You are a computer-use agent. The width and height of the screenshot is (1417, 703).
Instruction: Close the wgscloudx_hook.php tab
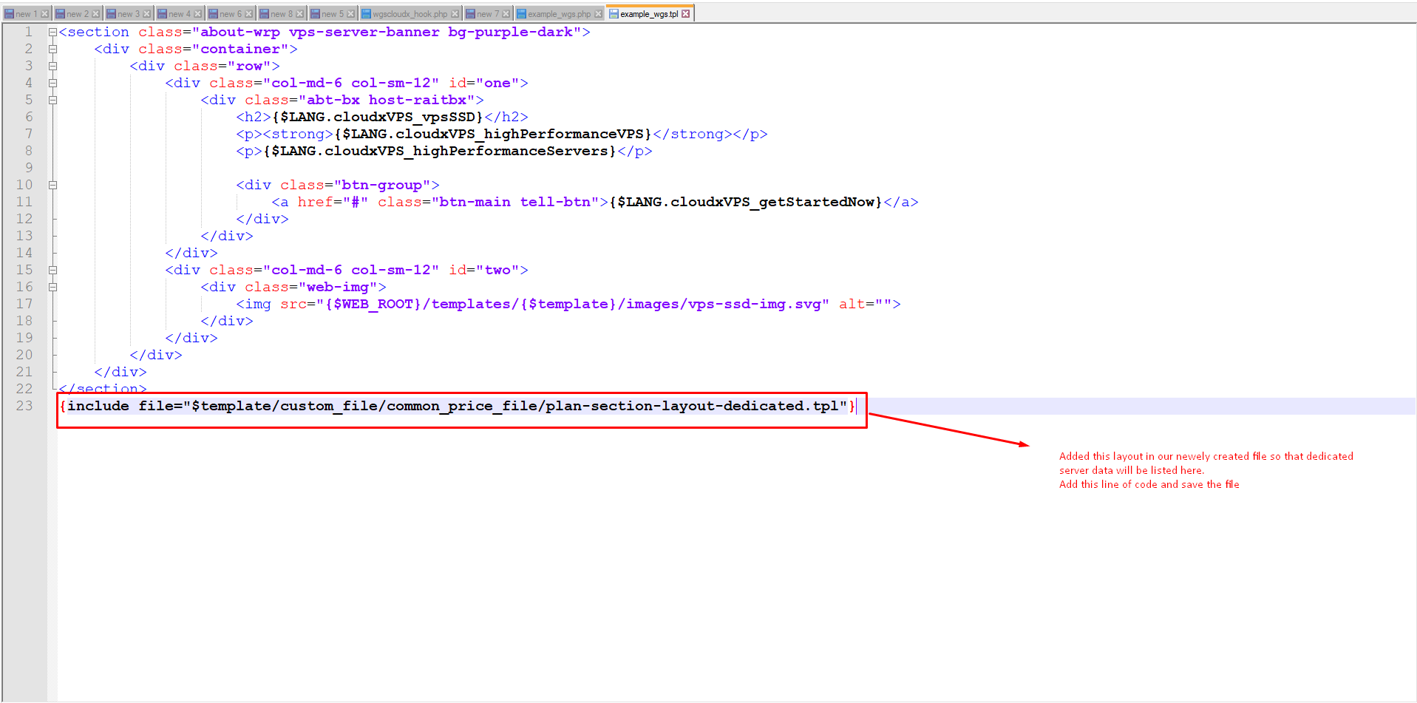tap(455, 14)
